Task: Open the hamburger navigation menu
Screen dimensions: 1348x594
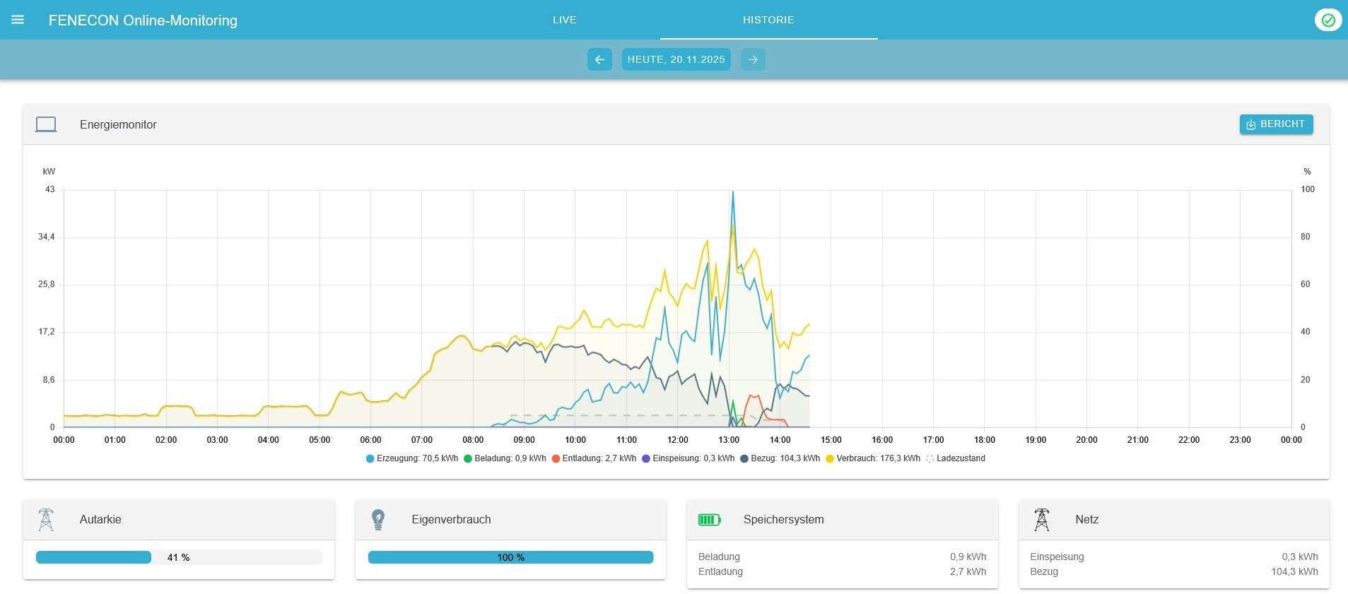Action: (x=18, y=20)
